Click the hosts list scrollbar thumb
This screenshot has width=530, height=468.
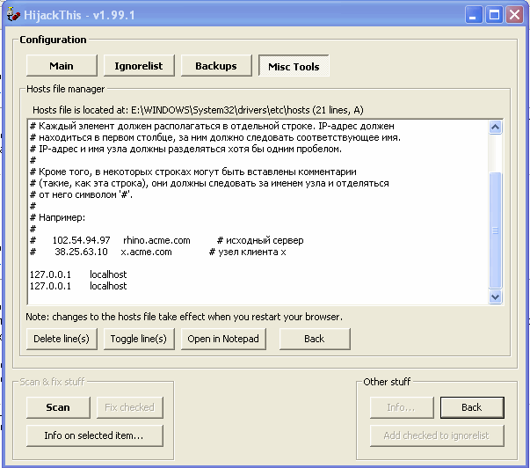[495, 230]
